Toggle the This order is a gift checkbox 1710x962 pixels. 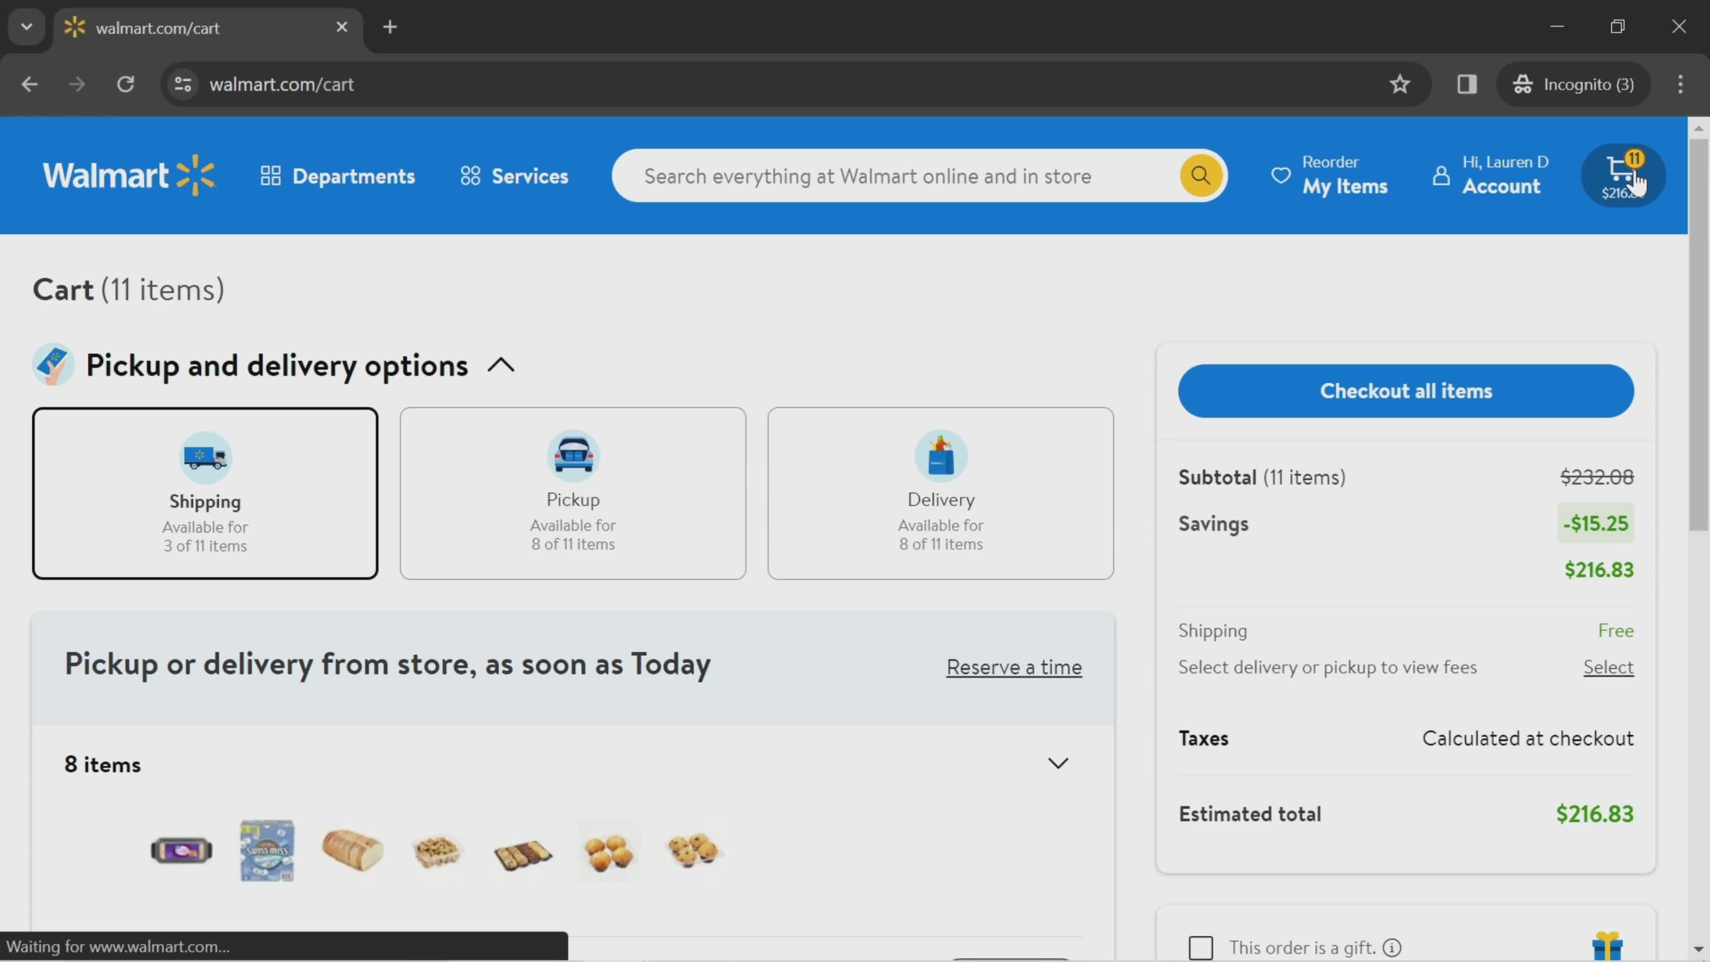tap(1200, 947)
